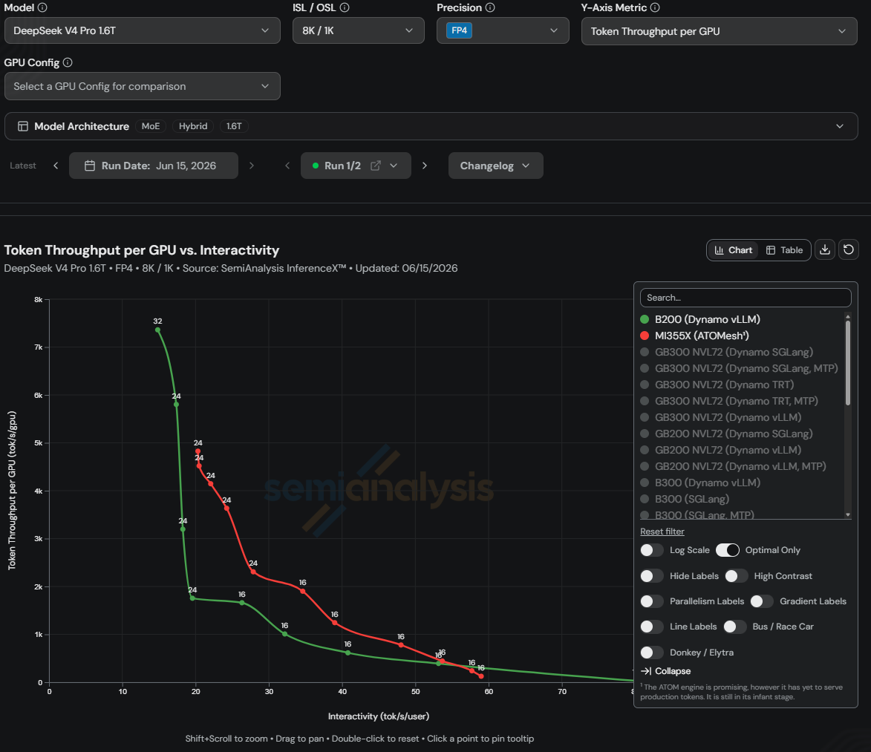871x752 pixels.
Task: Select GB200 NVL72 (Dynamo SGLang) legend entry
Action: click(733, 434)
